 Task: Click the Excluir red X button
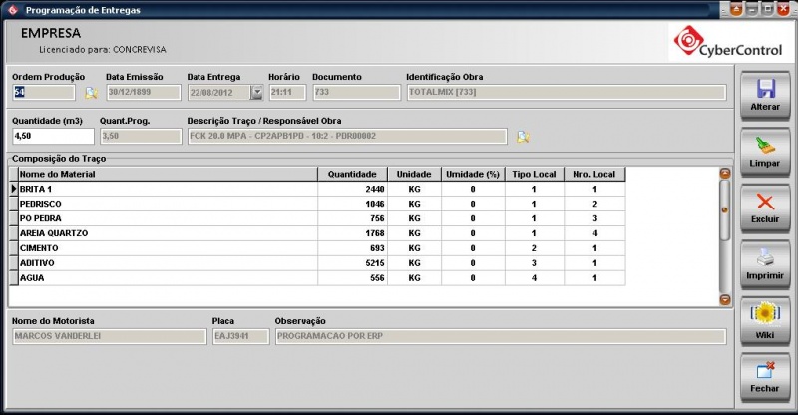pyautogui.click(x=765, y=207)
